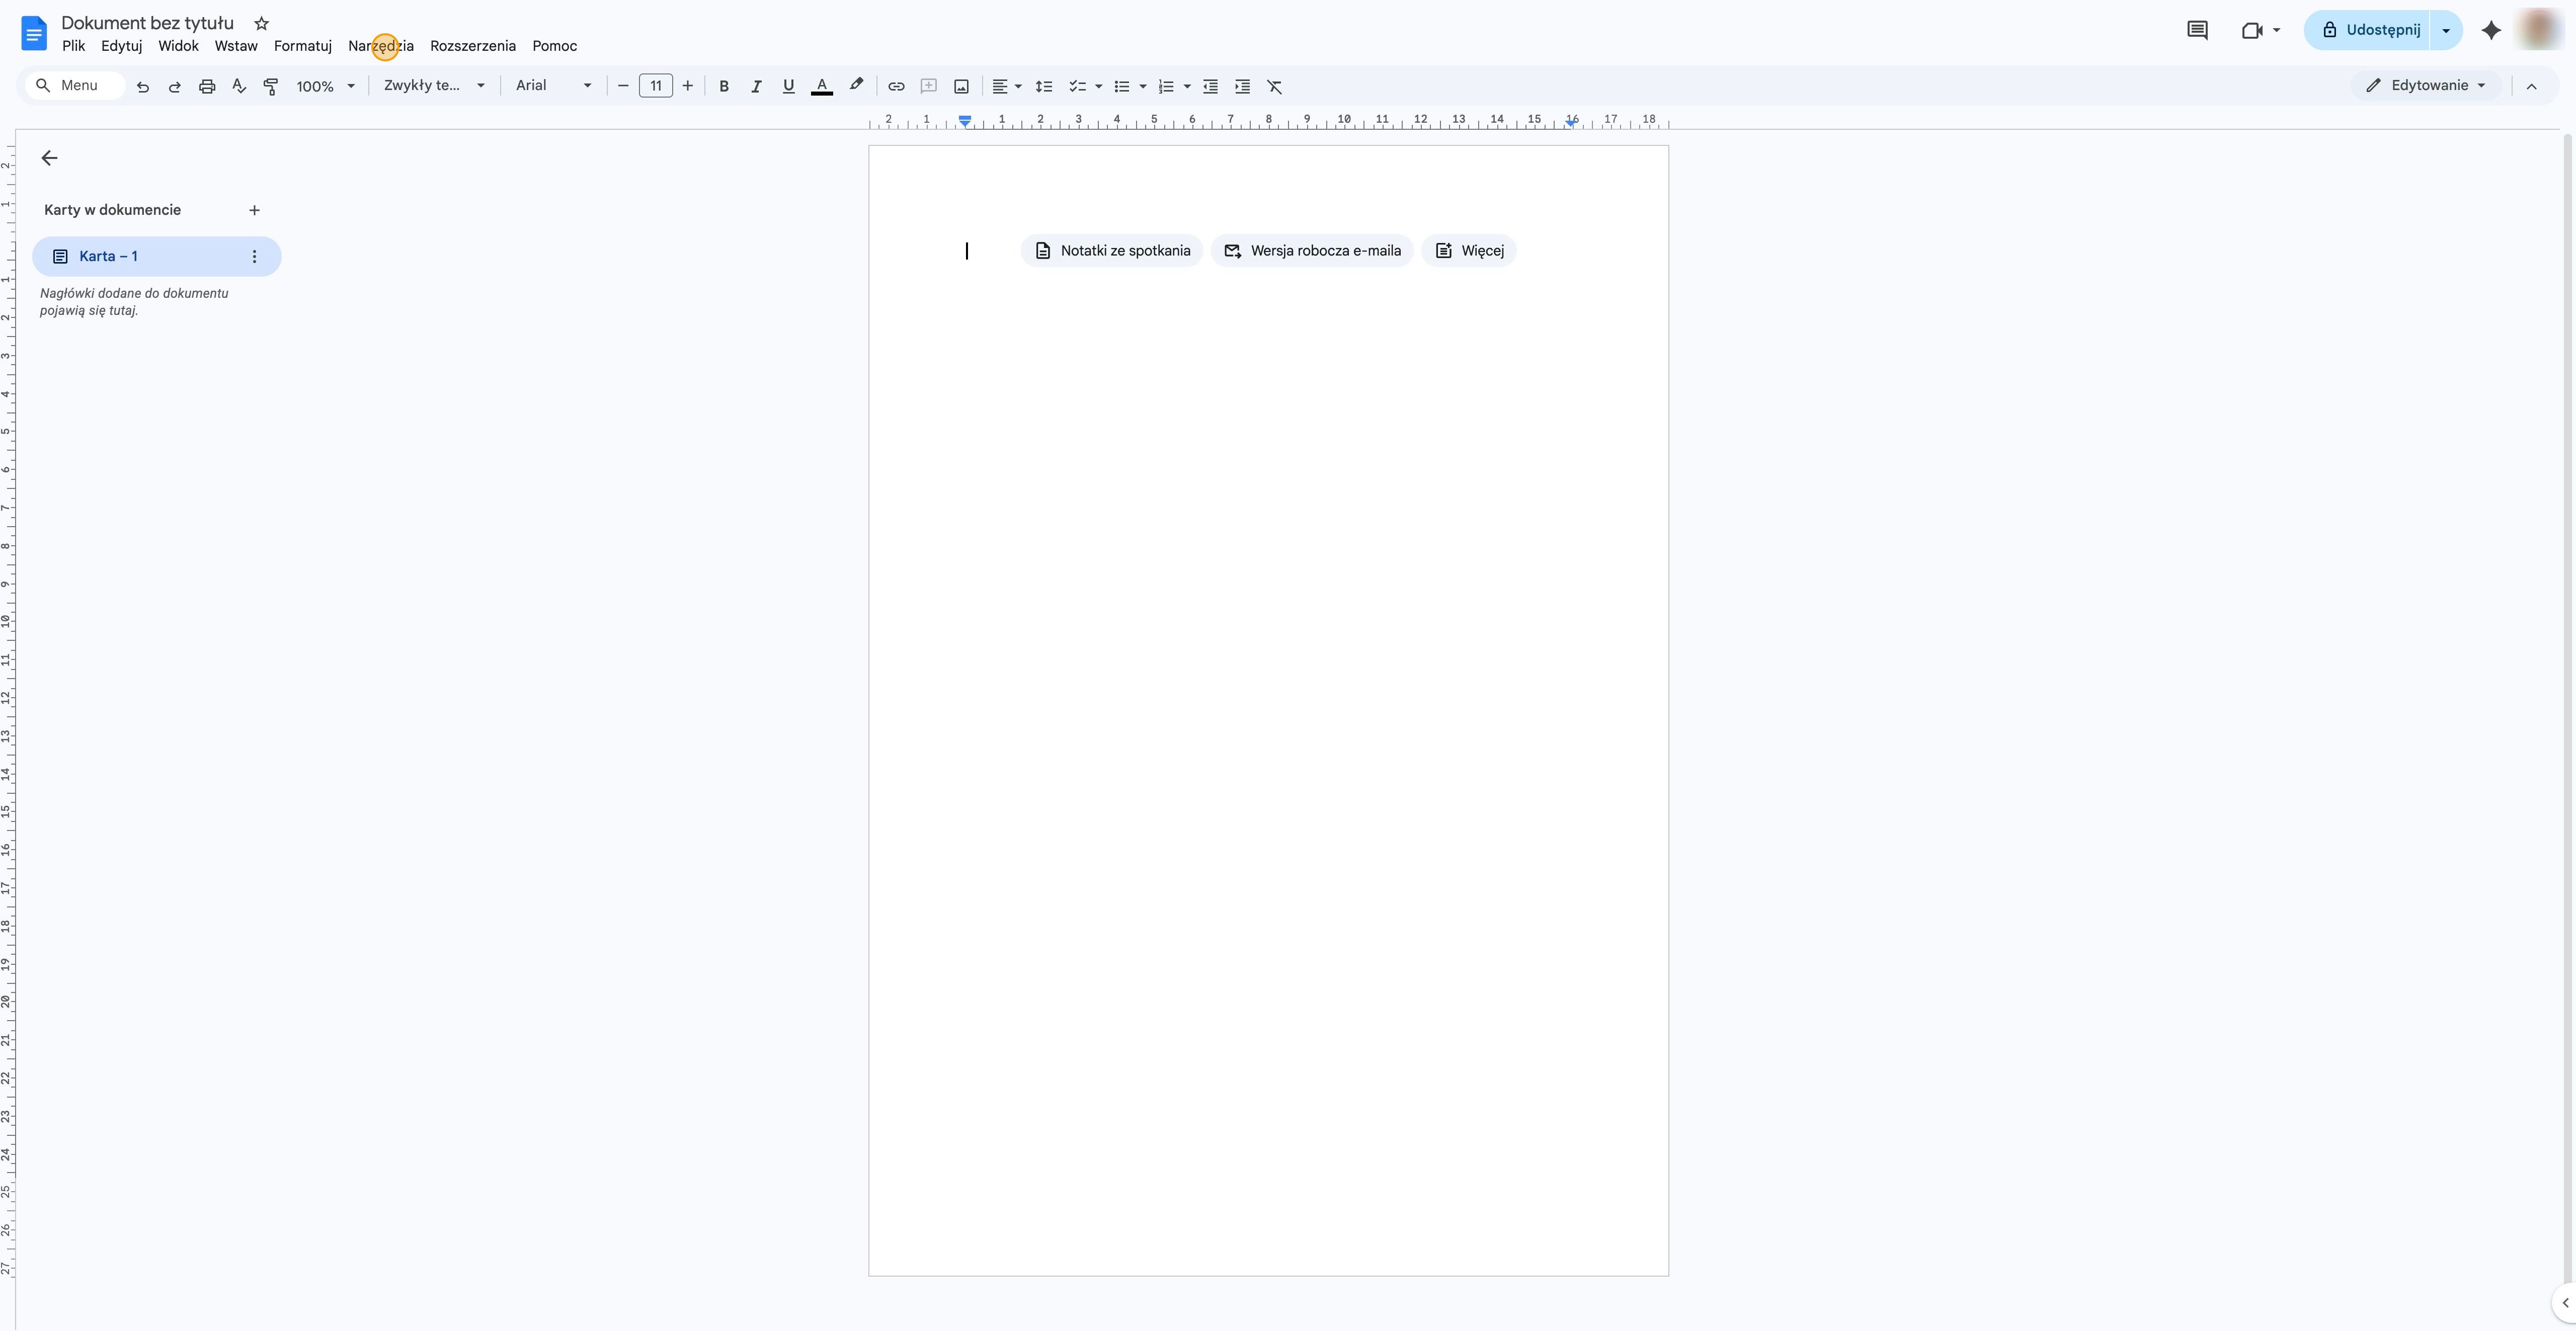Click the font size field showing 11
This screenshot has height=1331, width=2576.
pos(656,86)
